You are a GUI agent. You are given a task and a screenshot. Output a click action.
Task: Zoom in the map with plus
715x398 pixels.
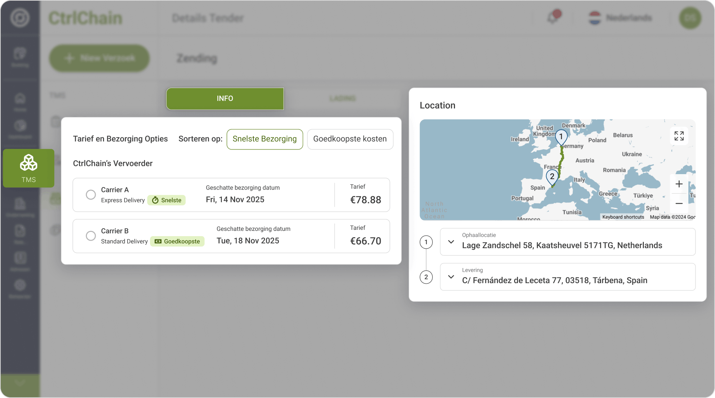pos(679,184)
